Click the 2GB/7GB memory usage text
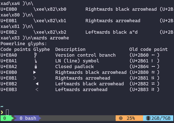The image size is (174, 123). [x=161, y=118]
